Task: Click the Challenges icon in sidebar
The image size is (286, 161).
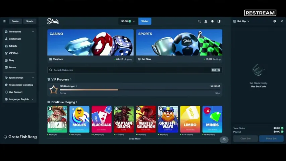Action: [x=6, y=39]
